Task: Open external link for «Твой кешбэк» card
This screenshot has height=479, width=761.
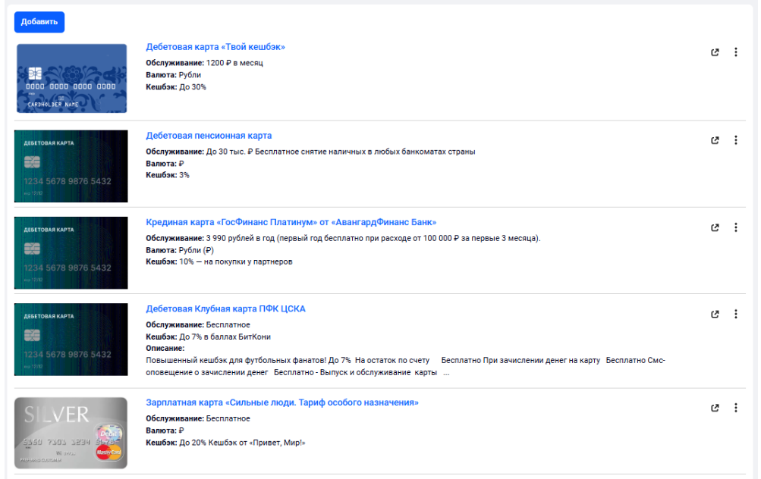Action: point(715,52)
